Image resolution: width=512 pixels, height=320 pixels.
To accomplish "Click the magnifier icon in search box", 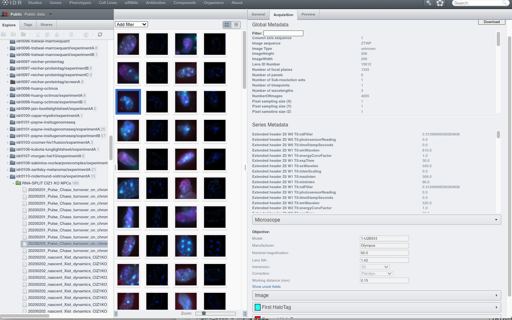I will pyautogui.click(x=505, y=3).
